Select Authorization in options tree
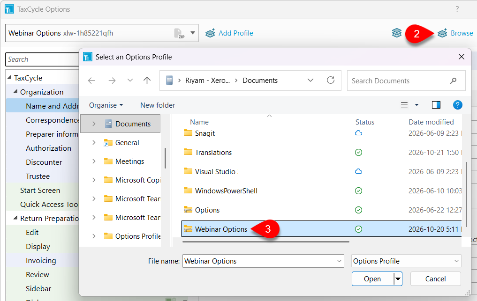Viewport: 477px width, 301px height. point(48,148)
